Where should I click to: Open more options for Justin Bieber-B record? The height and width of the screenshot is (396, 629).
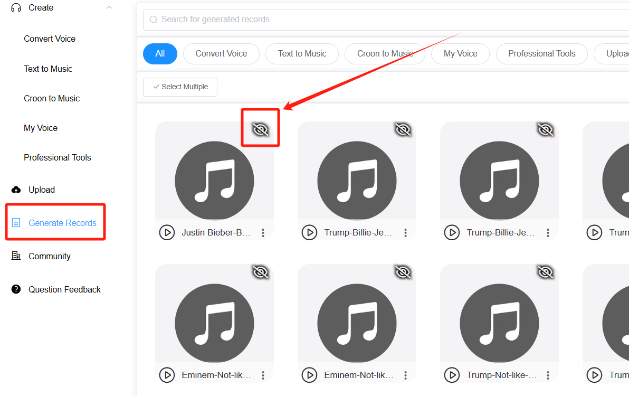(x=263, y=233)
